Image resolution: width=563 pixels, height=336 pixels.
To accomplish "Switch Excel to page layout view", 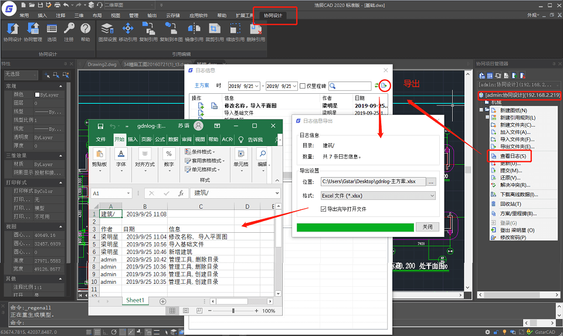I will [186, 311].
